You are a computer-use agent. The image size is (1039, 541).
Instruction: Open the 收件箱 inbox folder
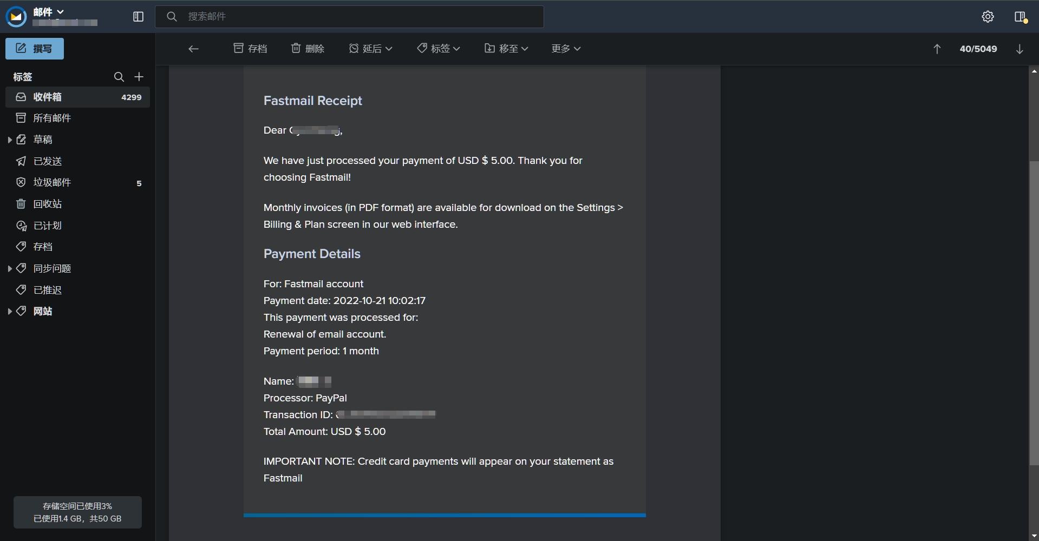point(77,97)
